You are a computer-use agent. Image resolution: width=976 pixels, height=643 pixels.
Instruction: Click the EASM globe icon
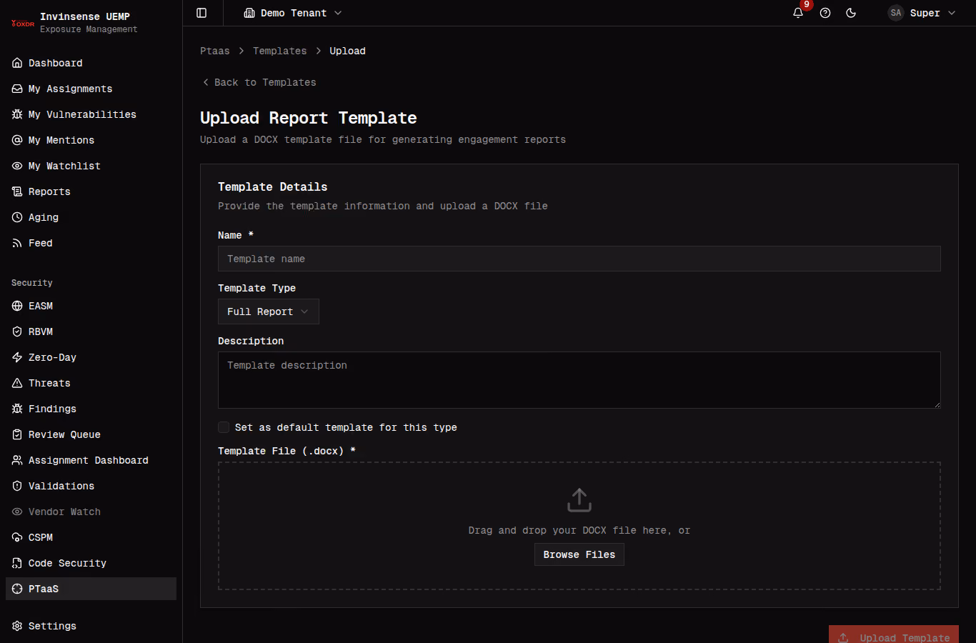(17, 306)
